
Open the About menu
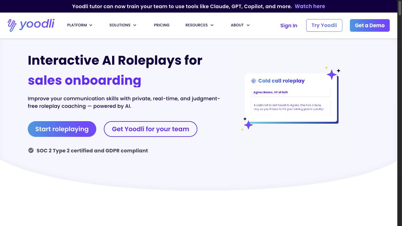coord(240,25)
